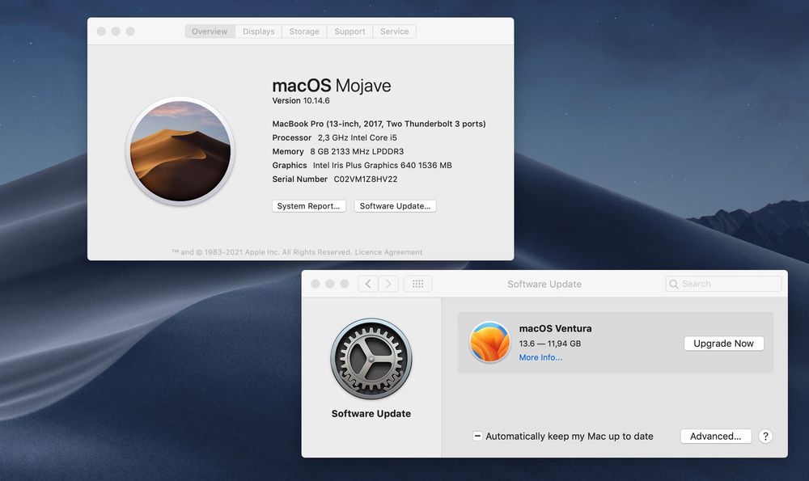This screenshot has width=809, height=481.
Task: Click Upgrade Now for macOS Ventura
Action: point(723,344)
